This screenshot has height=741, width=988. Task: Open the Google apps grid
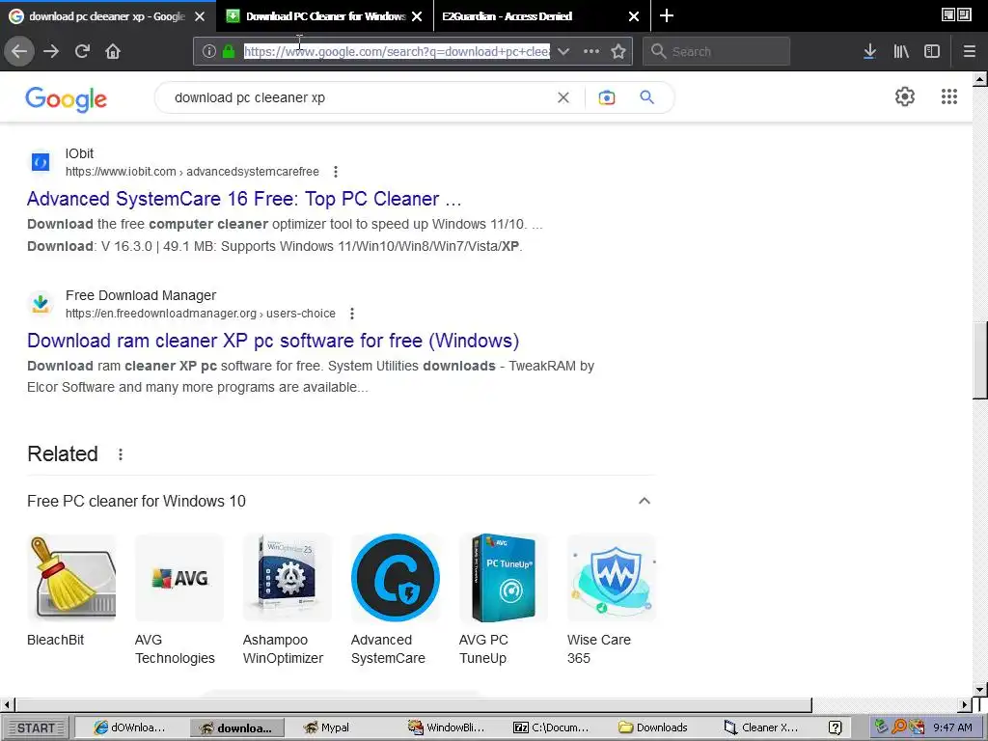949,96
